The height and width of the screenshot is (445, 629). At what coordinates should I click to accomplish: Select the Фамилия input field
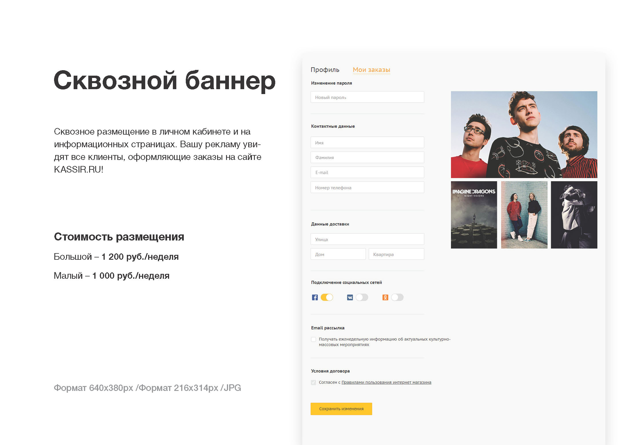click(x=367, y=157)
